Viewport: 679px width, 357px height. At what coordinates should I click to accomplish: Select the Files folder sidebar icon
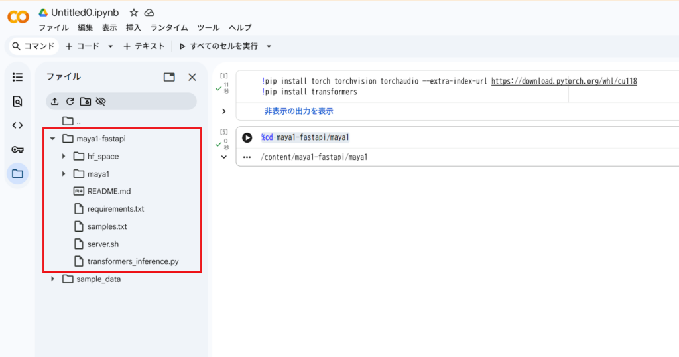[x=17, y=174]
